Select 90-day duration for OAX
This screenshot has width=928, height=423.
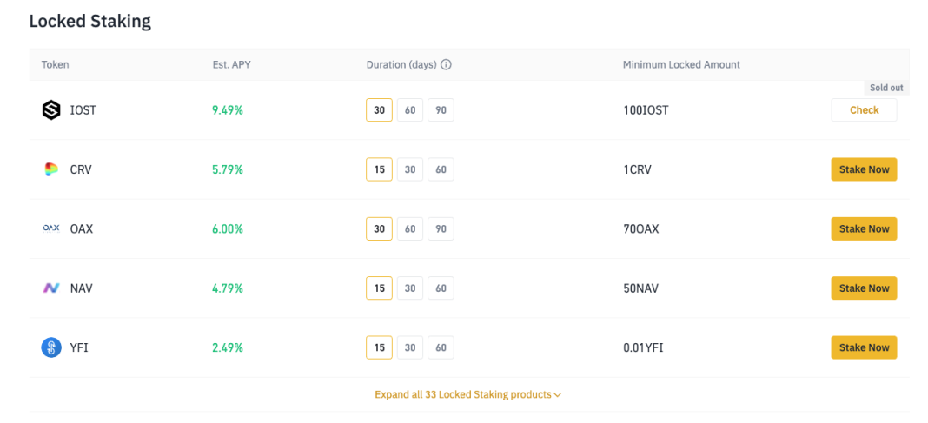click(x=441, y=229)
